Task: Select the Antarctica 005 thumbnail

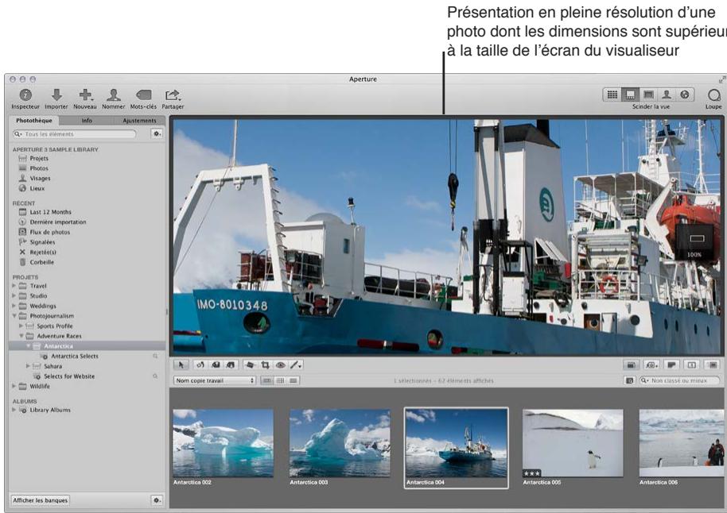Action: tap(573, 443)
